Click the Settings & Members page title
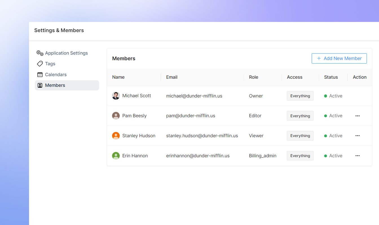Screen dimensions: 379x225 tap(59, 30)
